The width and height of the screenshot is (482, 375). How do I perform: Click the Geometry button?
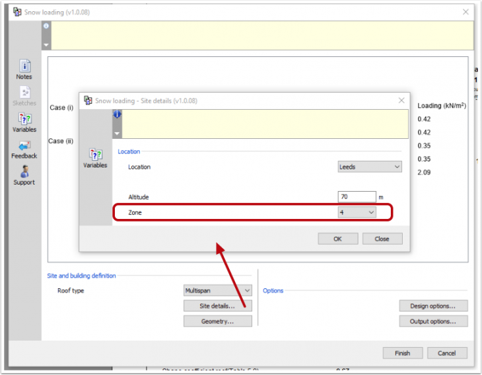pos(217,321)
